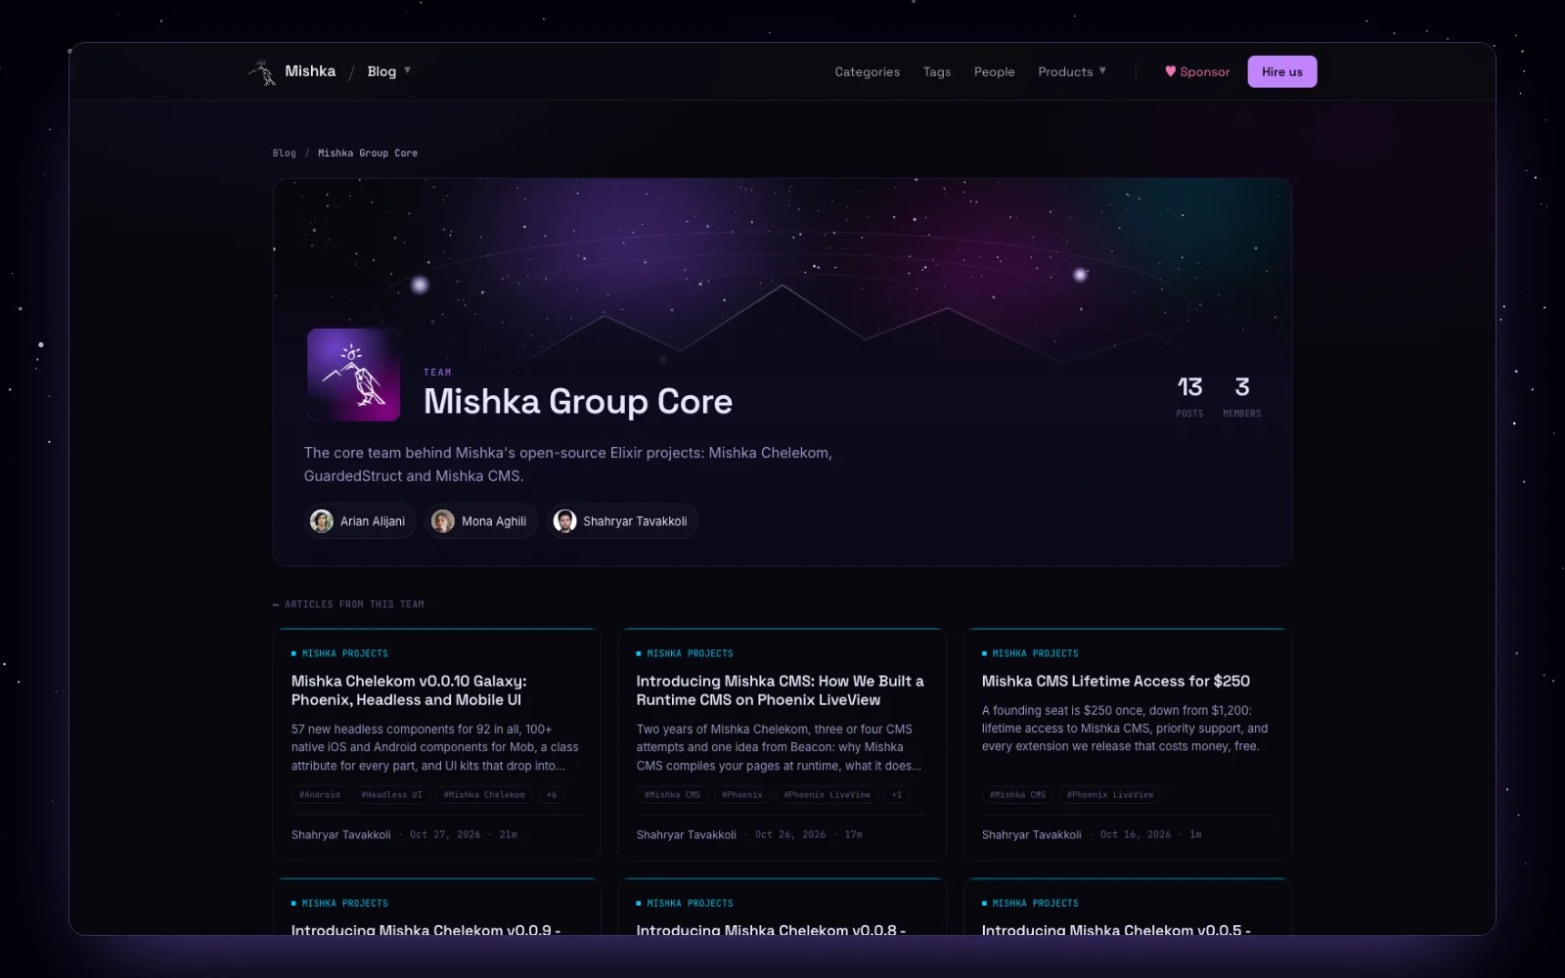Screen dimensions: 1565x978
Task: Click Blog in the breadcrumb
Action: click(284, 153)
